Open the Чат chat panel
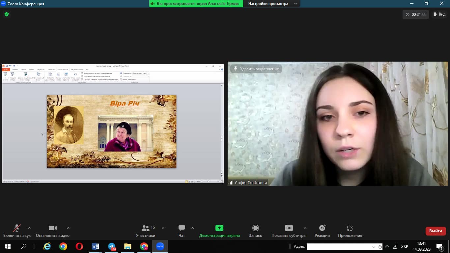This screenshot has height=253, width=450. [x=182, y=231]
